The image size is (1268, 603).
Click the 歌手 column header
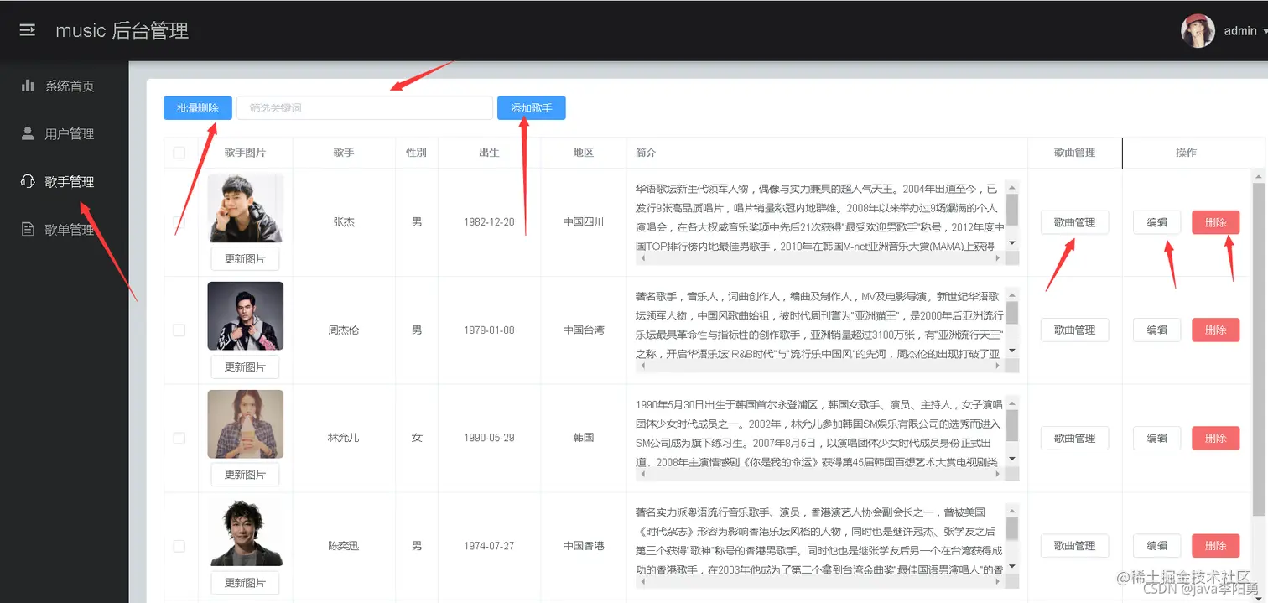pyautogui.click(x=344, y=153)
